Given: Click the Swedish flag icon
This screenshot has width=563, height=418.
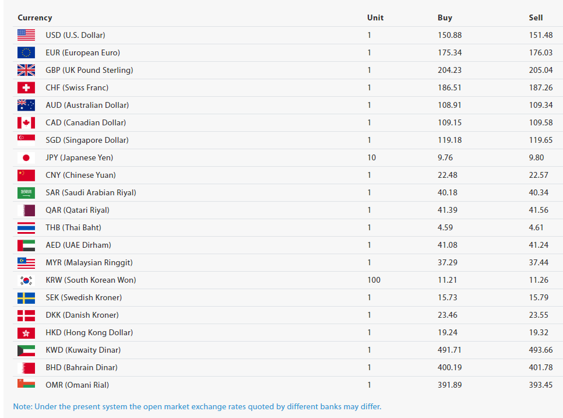Looking at the screenshot, I should tap(26, 298).
